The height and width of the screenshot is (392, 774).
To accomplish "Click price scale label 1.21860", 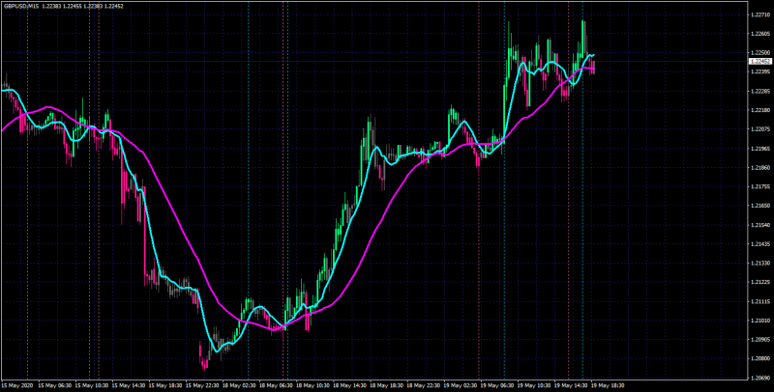I will click(759, 168).
